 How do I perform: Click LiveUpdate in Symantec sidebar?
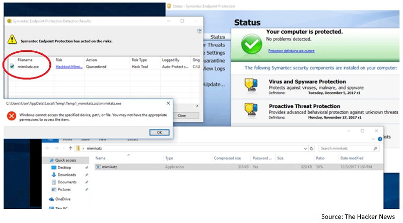(x=215, y=84)
